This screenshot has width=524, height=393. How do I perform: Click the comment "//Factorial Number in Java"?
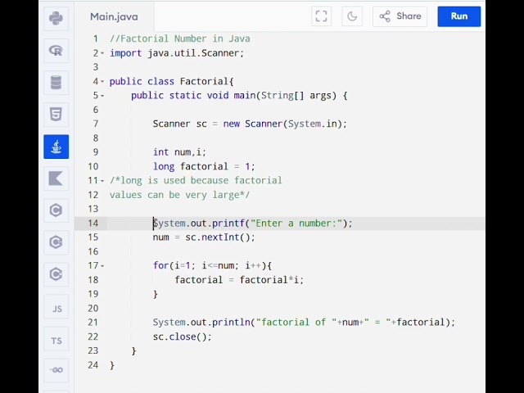[180, 38]
